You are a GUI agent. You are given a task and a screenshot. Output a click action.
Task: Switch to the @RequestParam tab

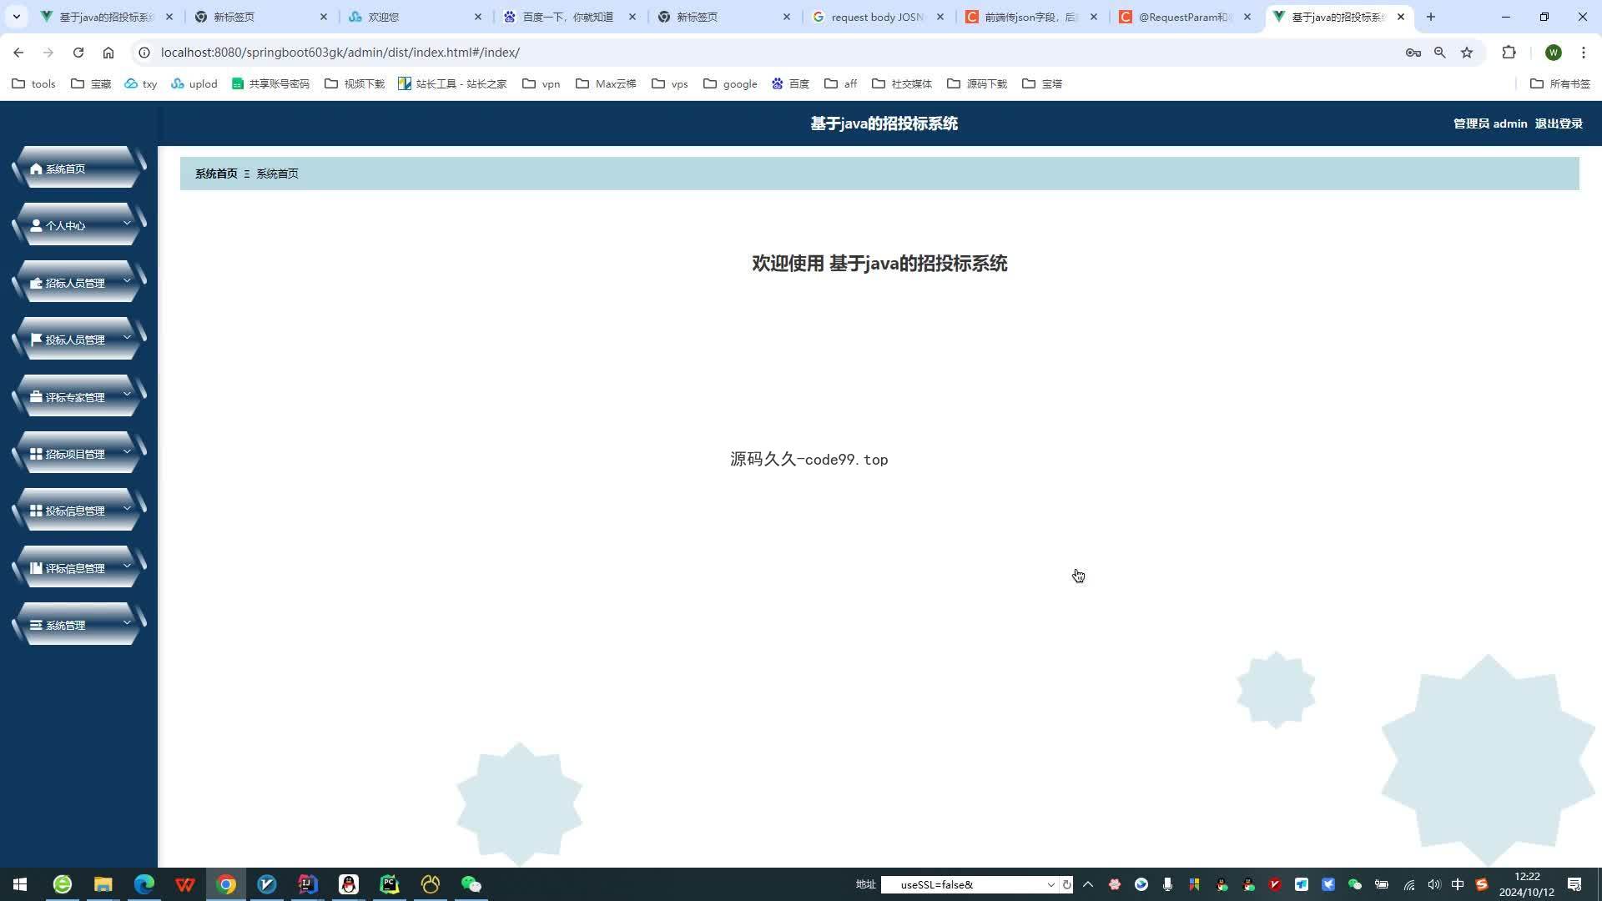1185,17
